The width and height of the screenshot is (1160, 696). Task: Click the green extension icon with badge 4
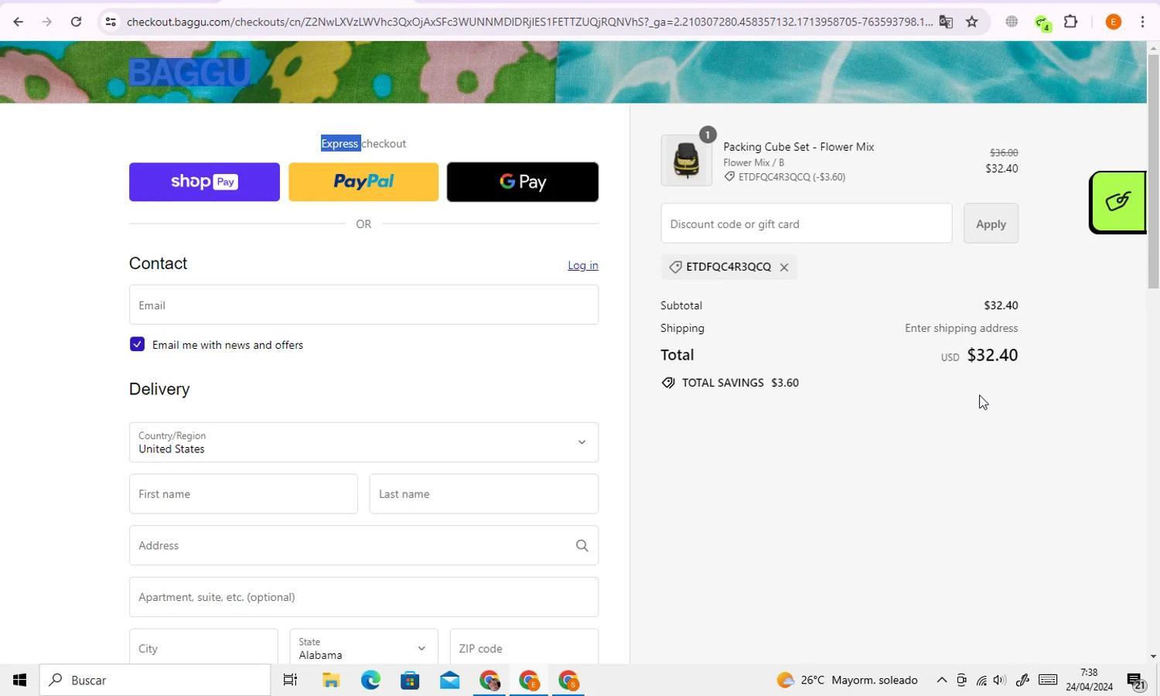point(1042,22)
